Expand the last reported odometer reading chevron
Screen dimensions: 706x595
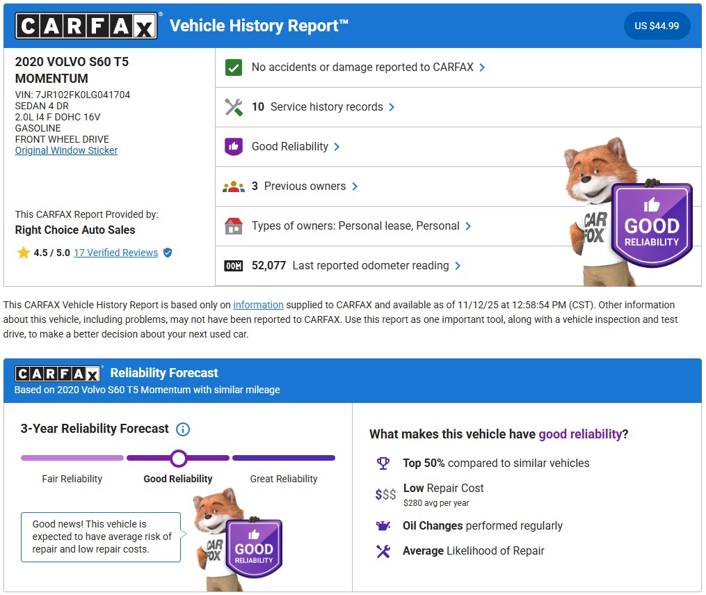pos(458,266)
